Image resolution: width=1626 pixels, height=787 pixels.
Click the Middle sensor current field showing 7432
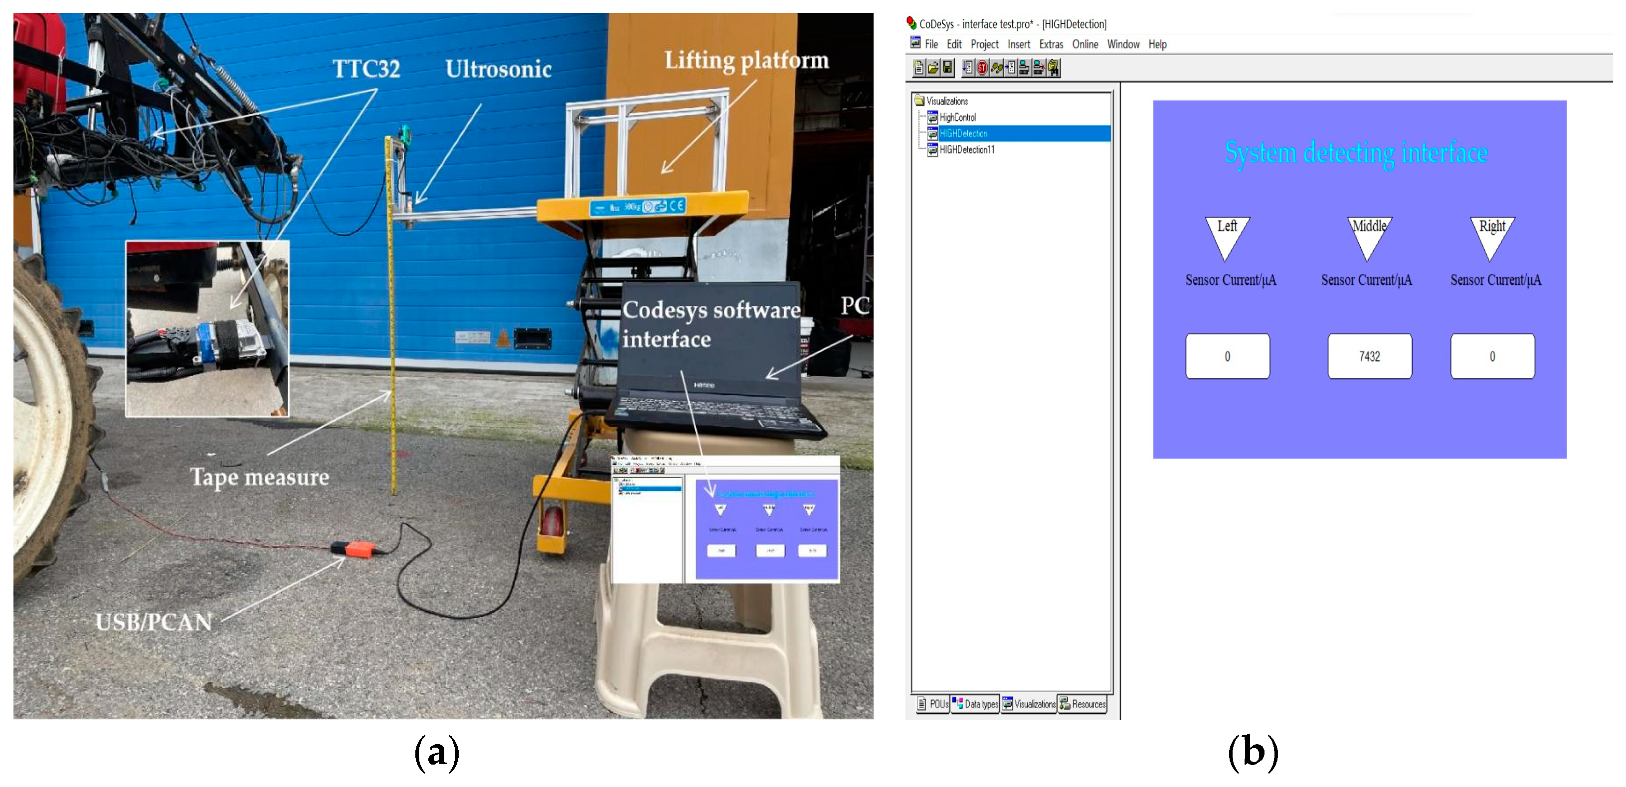tap(1369, 356)
